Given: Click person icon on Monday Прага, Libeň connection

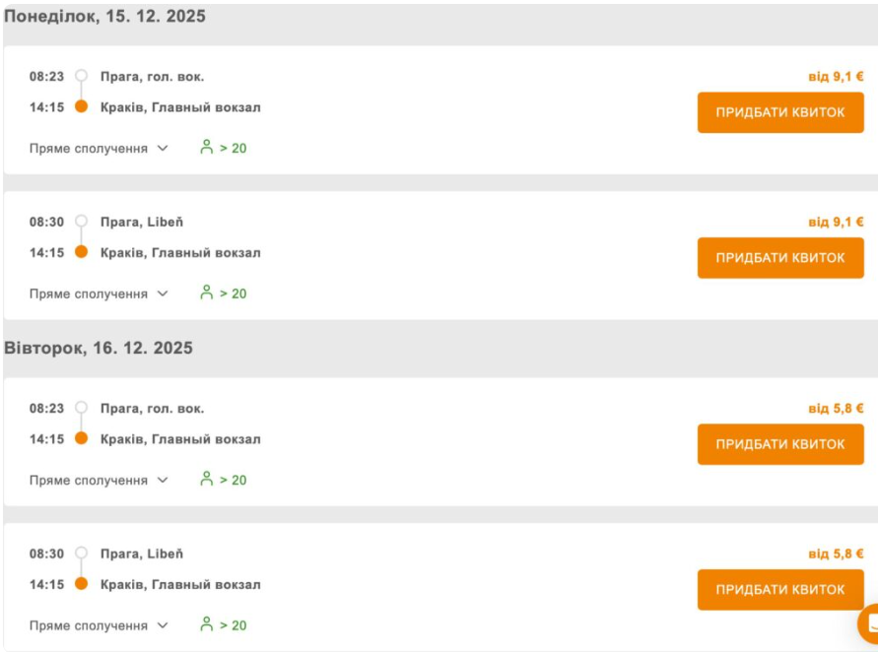Looking at the screenshot, I should 207,293.
